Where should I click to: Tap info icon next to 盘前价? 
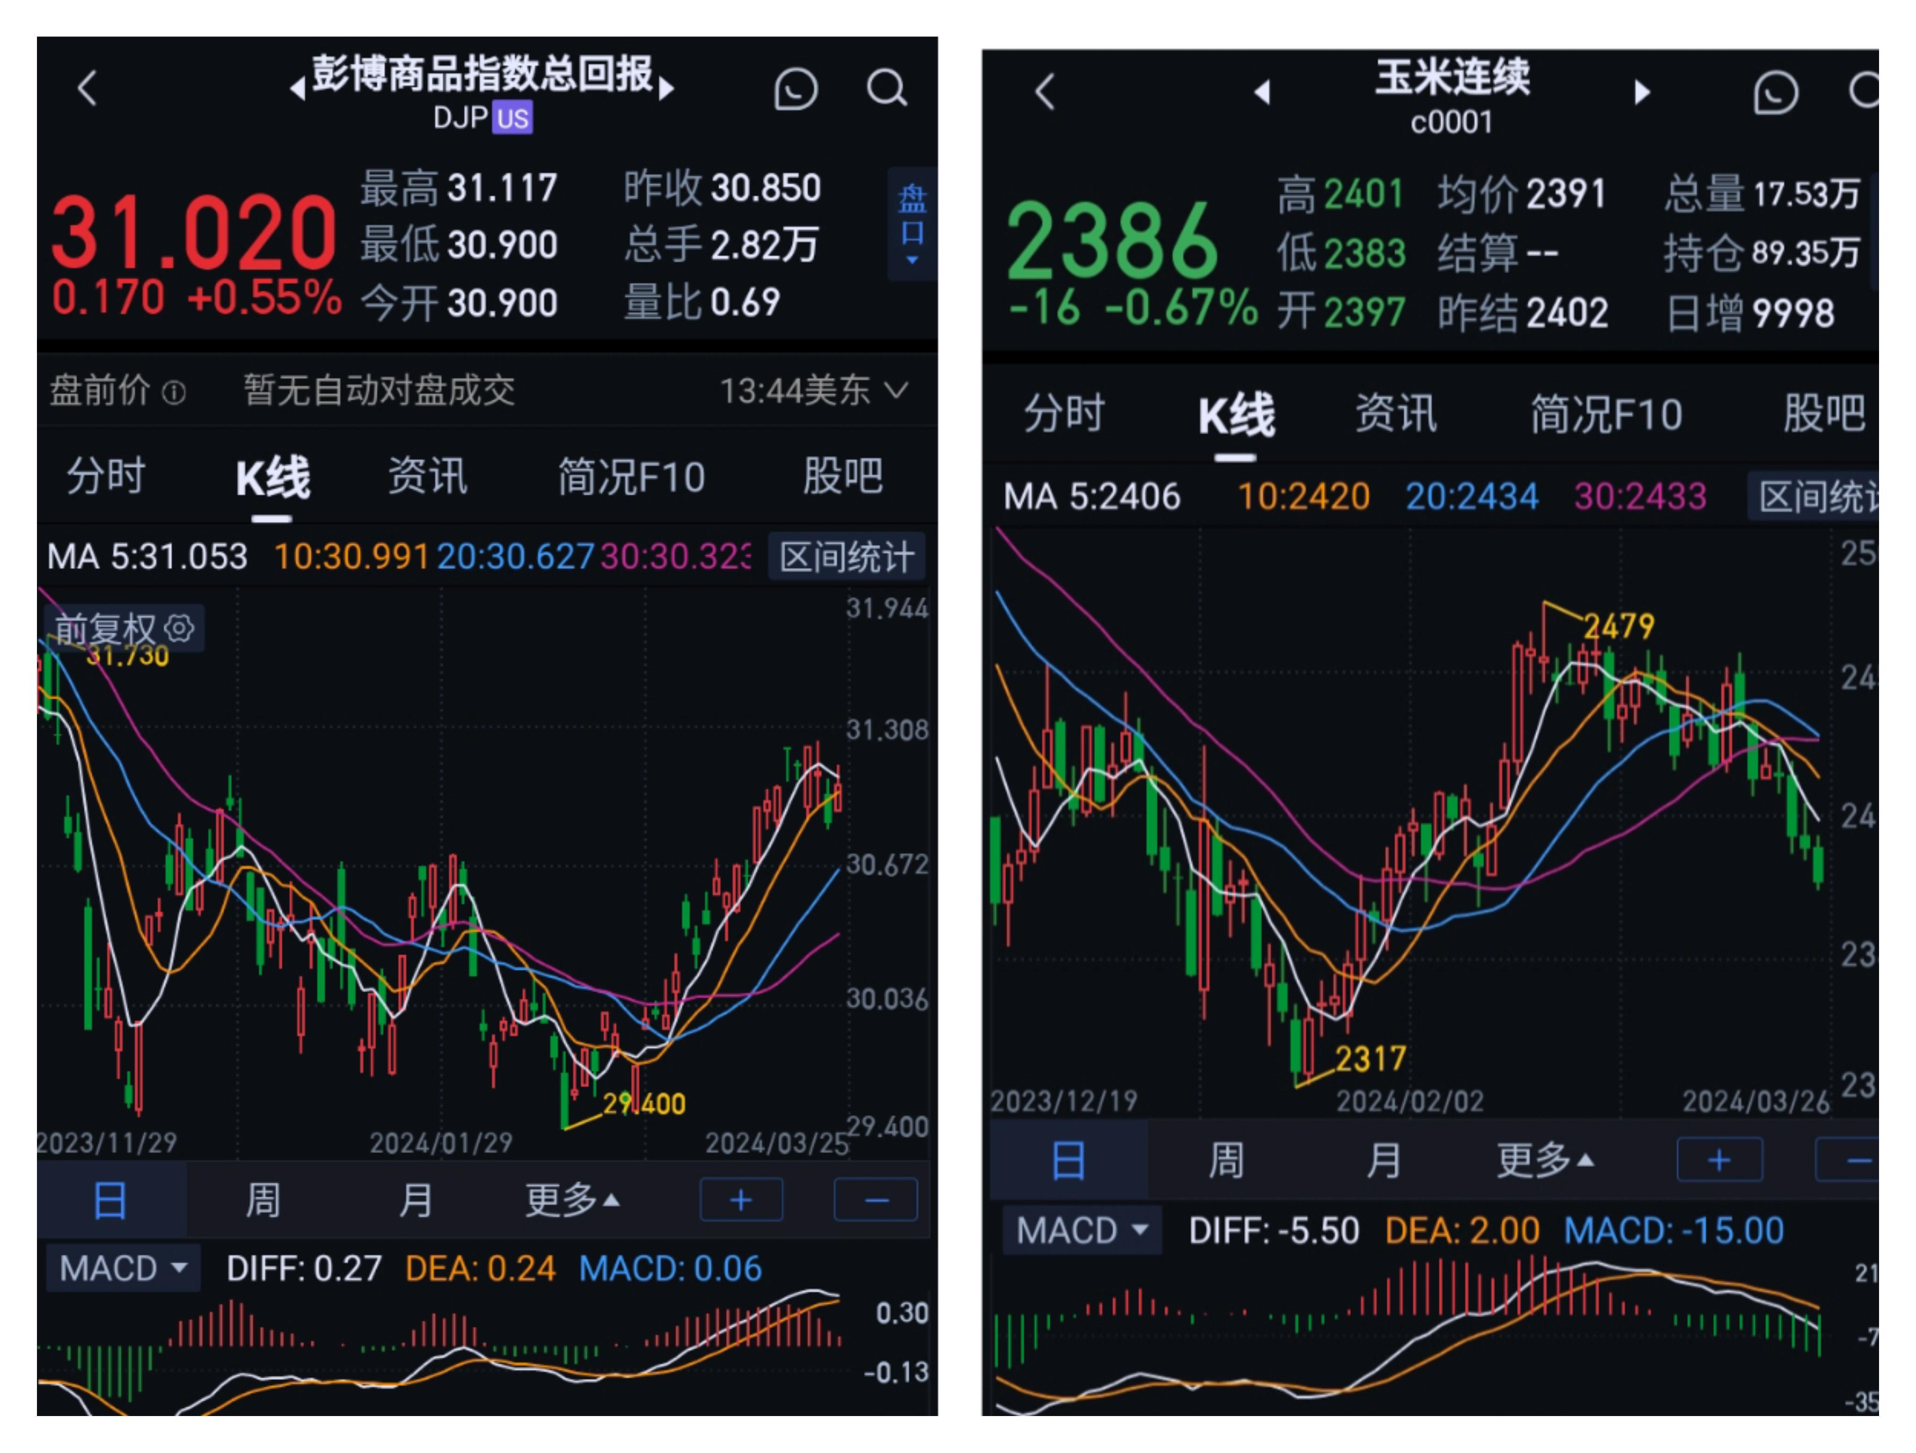[173, 393]
